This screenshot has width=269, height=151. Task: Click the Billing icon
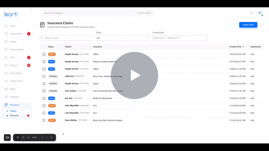pyautogui.click(x=6, y=89)
